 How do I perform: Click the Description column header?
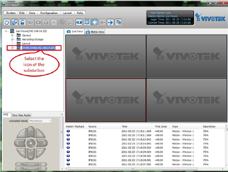(x=209, y=126)
